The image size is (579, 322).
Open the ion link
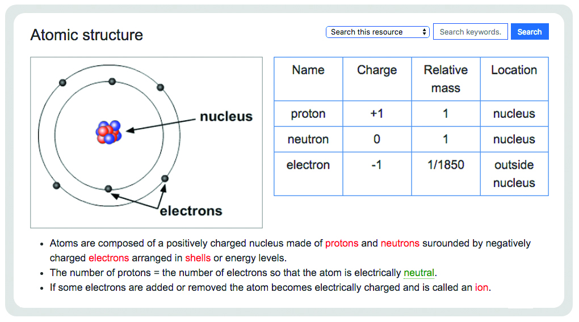[481, 287]
